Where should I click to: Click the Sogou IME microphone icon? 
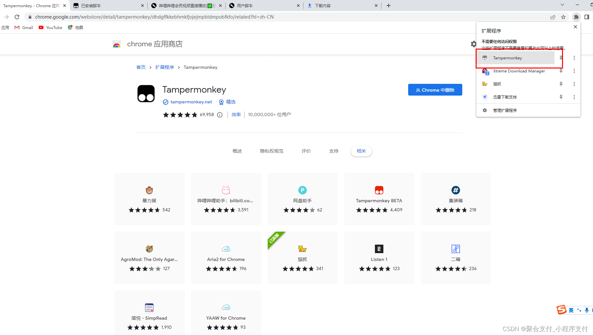587,310
